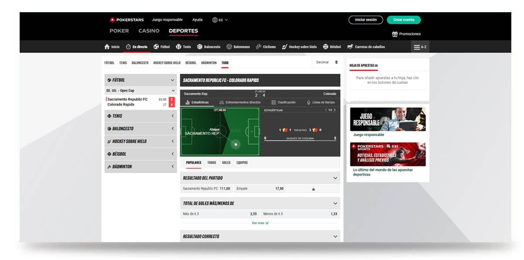Select Hockey sobre hielo icon in navbar
This screenshot has height=260, width=524.
(285, 47)
